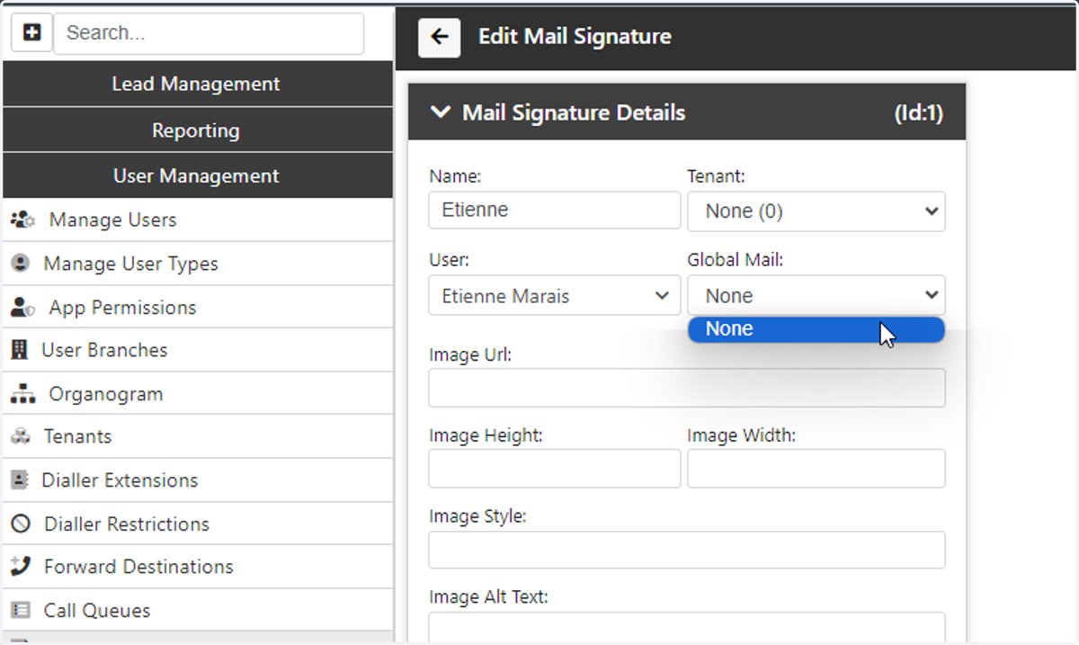Click the Image Width input field
The width and height of the screenshot is (1079, 645).
816,469
